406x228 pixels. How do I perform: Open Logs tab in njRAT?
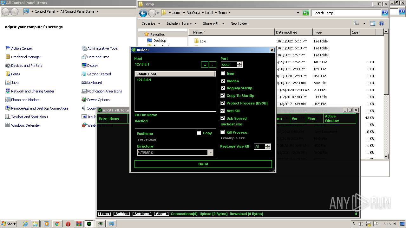click(x=104, y=214)
